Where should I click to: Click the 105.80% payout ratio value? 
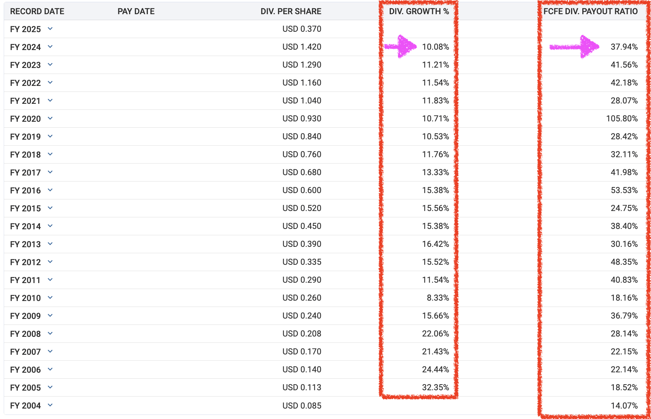click(x=622, y=119)
